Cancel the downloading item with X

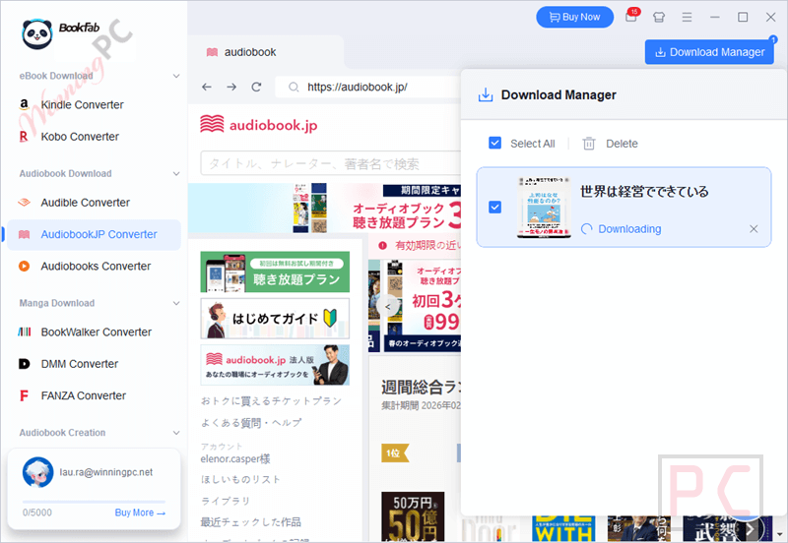pos(754,229)
